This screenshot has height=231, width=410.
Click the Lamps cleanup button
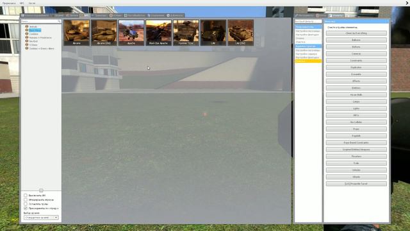pos(356,101)
